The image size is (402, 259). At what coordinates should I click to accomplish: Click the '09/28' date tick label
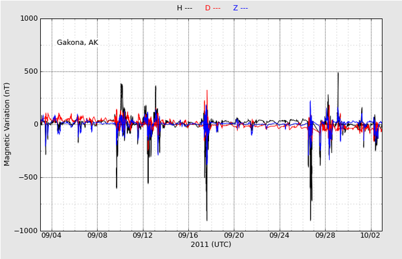coord(325,235)
